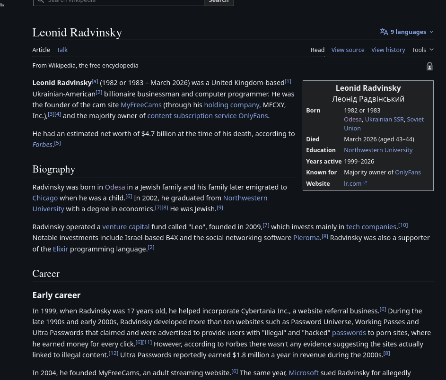
Task: Open Northwestern University link in the infobox
Action: 378,150
